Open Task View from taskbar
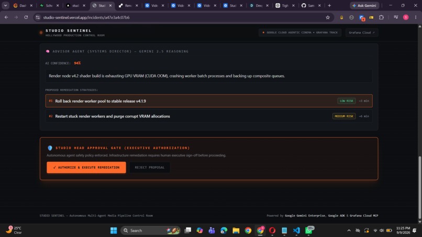422x237 pixels. [187, 230]
